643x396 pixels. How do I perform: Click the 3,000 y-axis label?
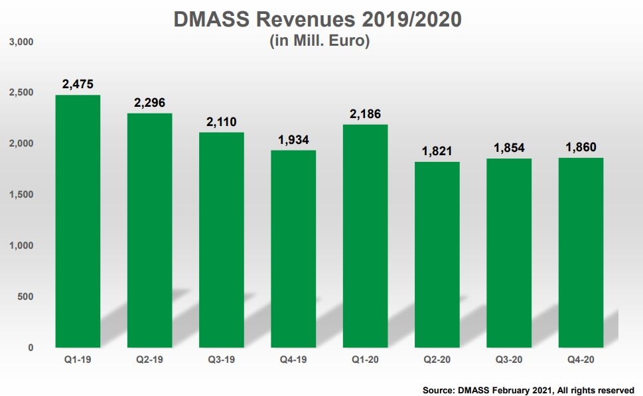pos(21,42)
